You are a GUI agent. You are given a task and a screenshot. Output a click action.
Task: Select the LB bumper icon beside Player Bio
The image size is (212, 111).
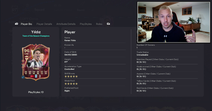point(16,24)
